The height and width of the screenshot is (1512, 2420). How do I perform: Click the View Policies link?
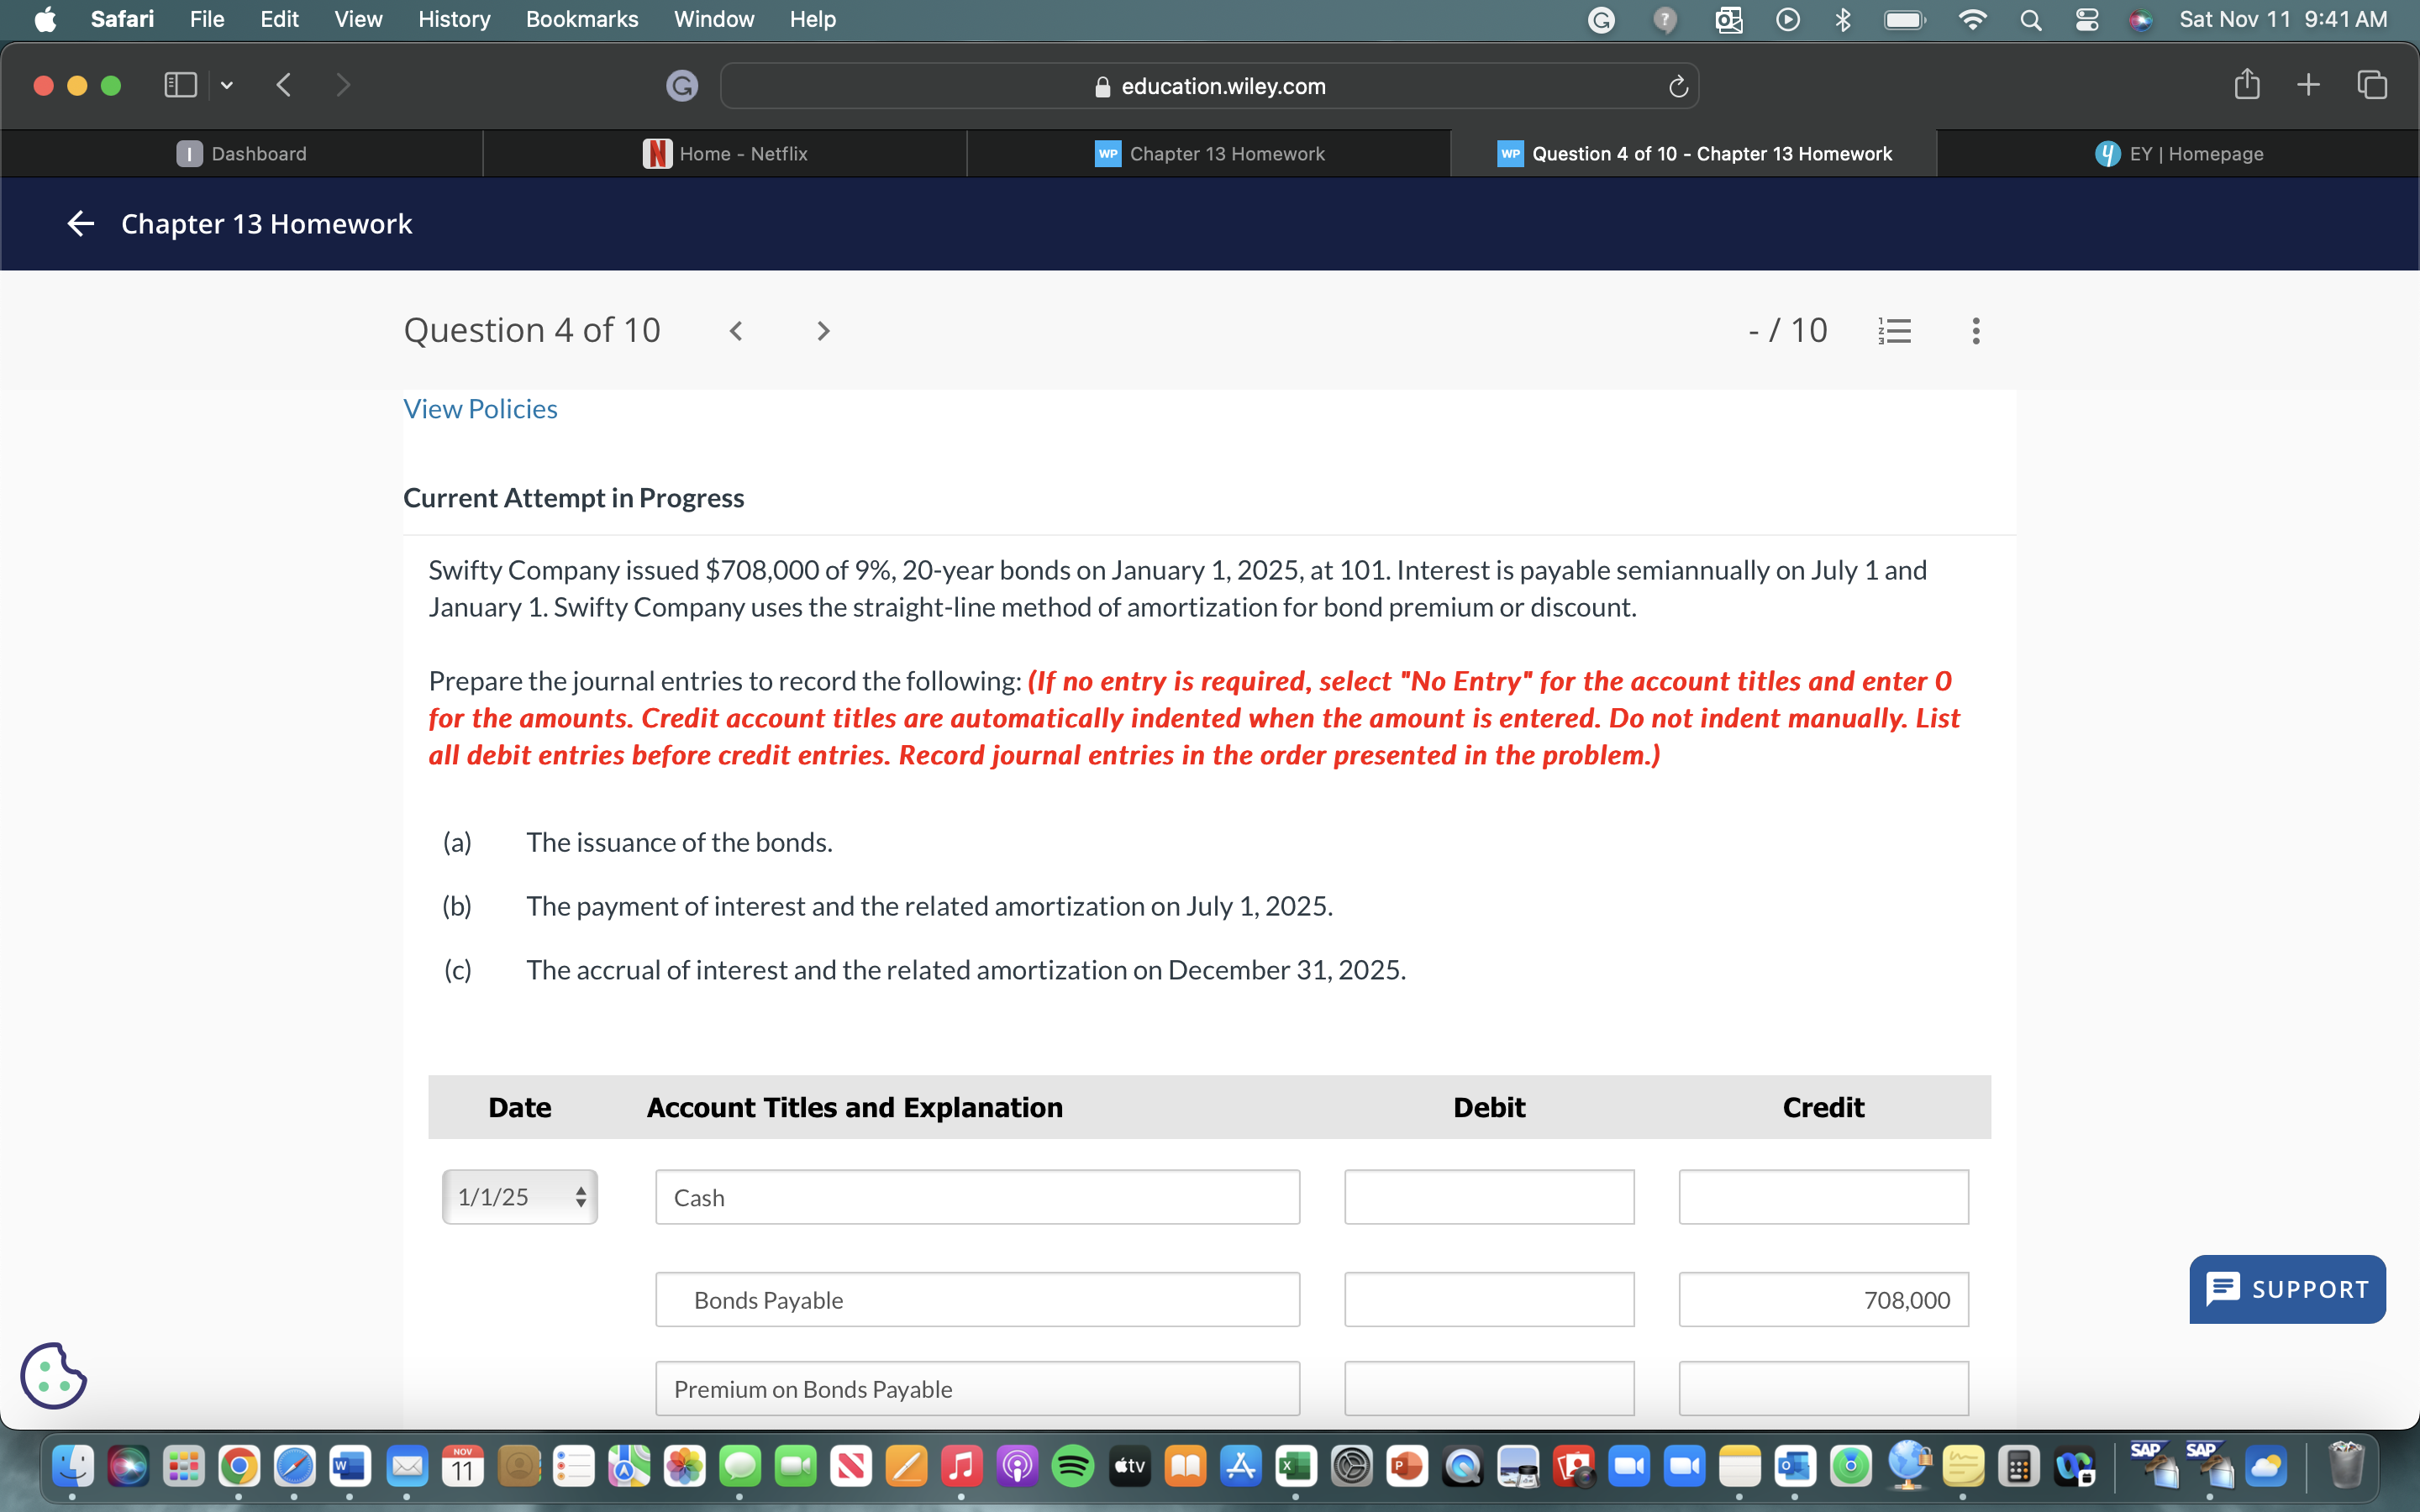point(480,409)
